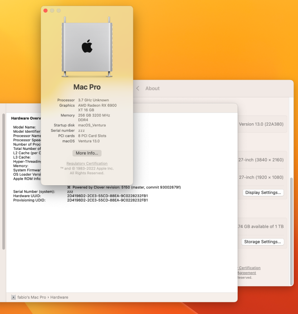
Task: Select the 8 PCI Card Slots text
Action: 92,136
